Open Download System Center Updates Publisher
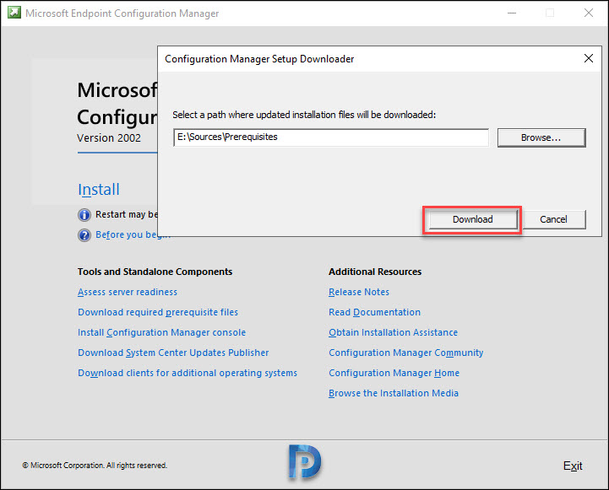The height and width of the screenshot is (490, 609). (x=173, y=353)
